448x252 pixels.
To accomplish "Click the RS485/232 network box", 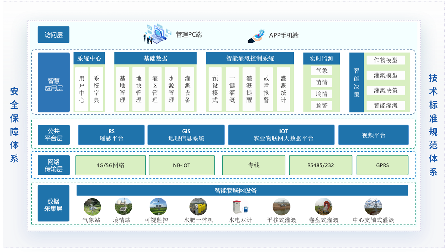I will [x=321, y=165].
